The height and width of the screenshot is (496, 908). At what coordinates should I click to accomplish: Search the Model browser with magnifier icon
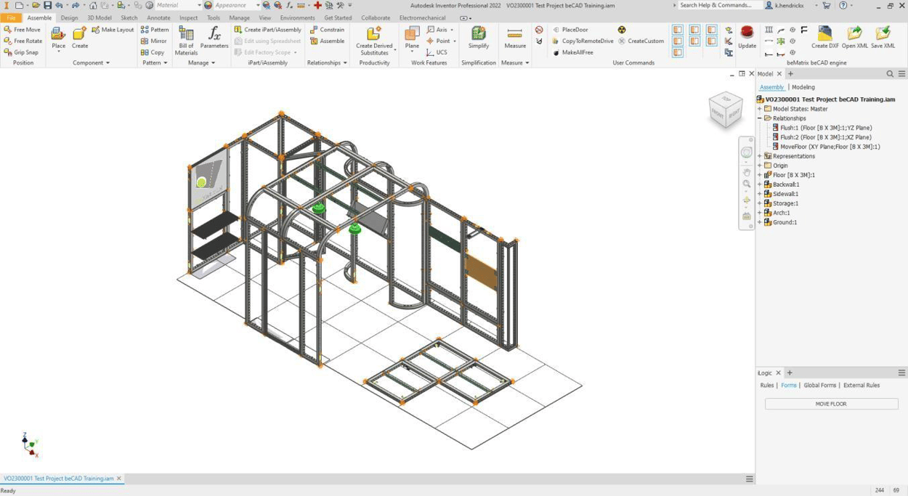point(890,73)
